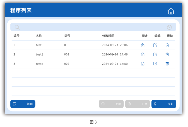Focus the program search input field
The width and height of the screenshot is (188, 127).
point(93,27)
